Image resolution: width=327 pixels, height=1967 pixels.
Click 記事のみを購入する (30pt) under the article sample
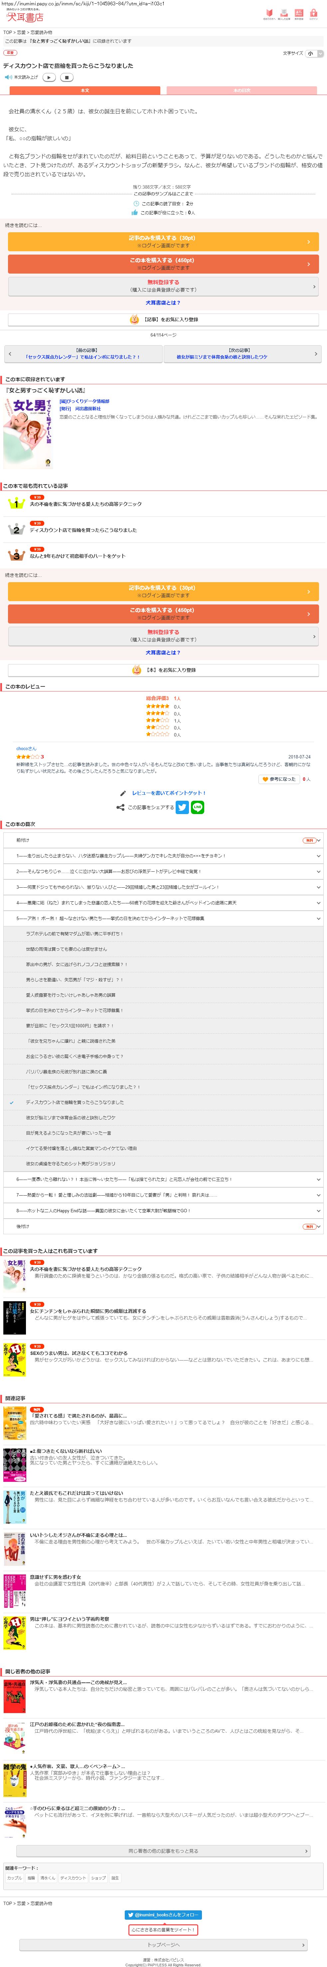[163, 241]
